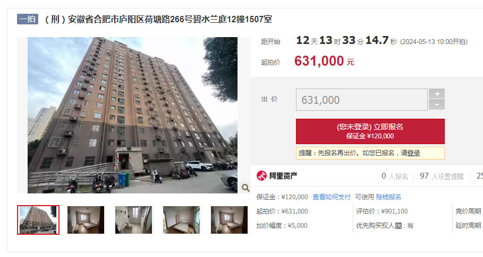This screenshot has width=483, height=257.
Task: Click the plus button to raise the bid
Action: [x=437, y=94]
